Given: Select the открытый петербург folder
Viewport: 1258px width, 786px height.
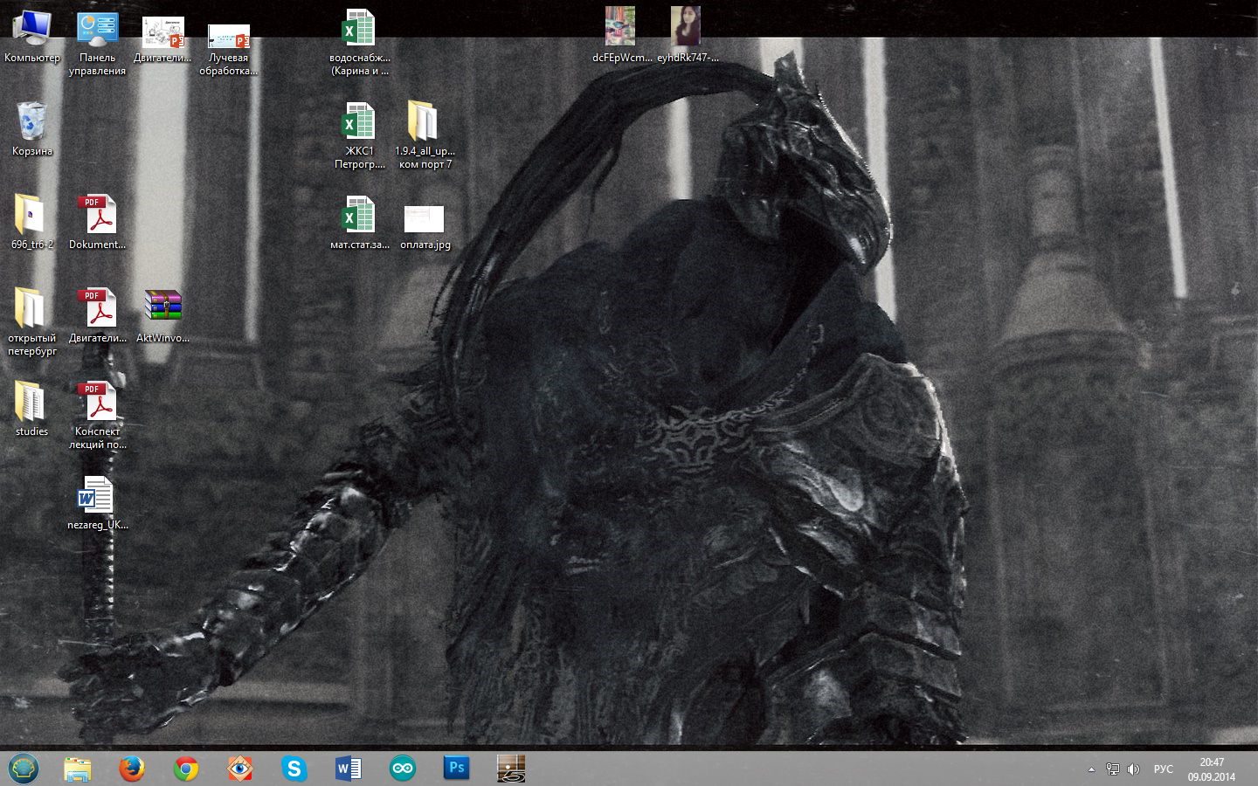Looking at the screenshot, I should point(32,323).
